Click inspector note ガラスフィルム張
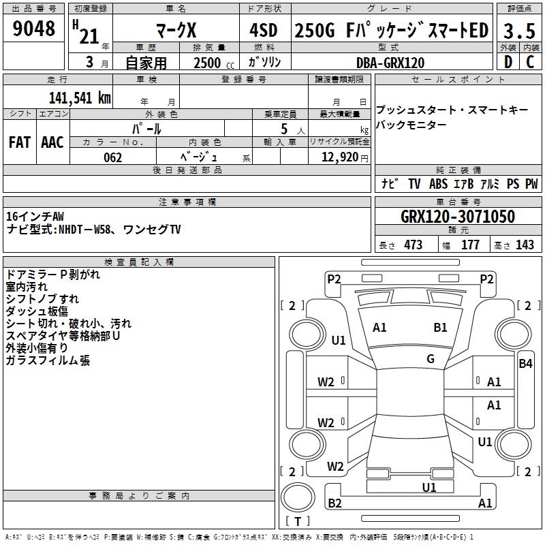This screenshot has height=545, width=545. click(x=48, y=360)
